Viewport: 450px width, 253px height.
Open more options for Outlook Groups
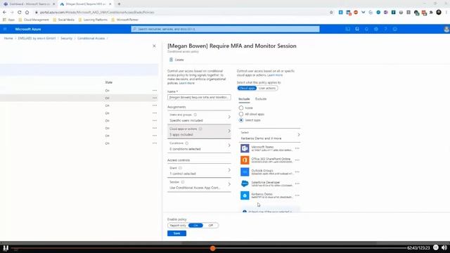point(297,171)
